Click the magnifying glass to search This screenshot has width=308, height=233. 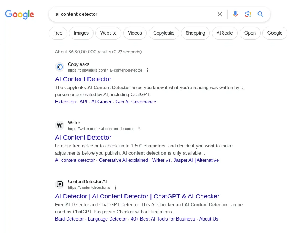point(260,14)
